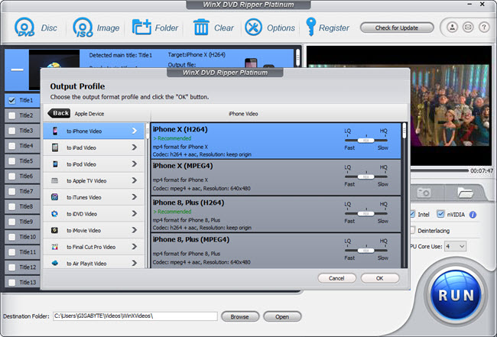497x337 pixels.
Task: Select the iPhone 8, Plus (MPEG4) profile
Action: coord(276,251)
